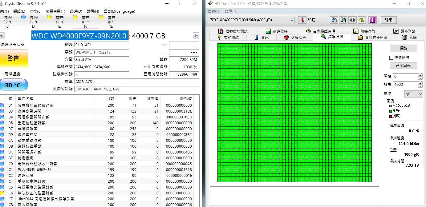Increase the 開始 start value with up arrow
The image size is (426, 207).
coord(420,75)
